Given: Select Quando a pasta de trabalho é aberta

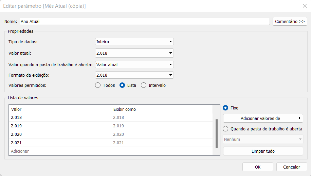Looking at the screenshot, I should coord(225,129).
